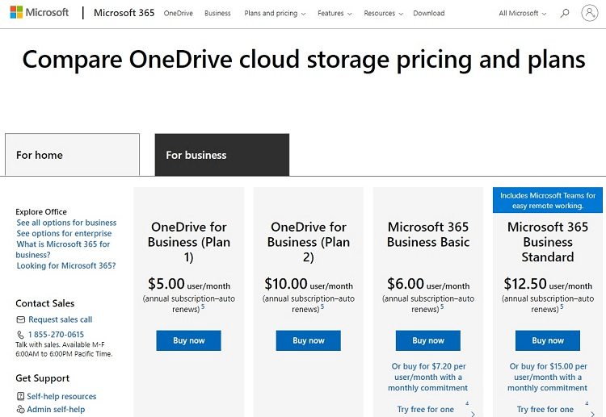Click the $12.50 user/month price
Screen dimensions: 606x417
click(x=548, y=284)
